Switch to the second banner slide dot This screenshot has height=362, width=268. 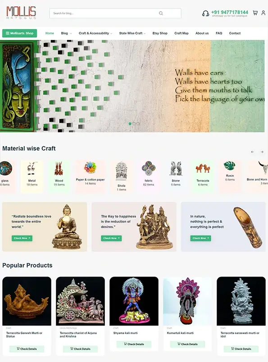134,124
